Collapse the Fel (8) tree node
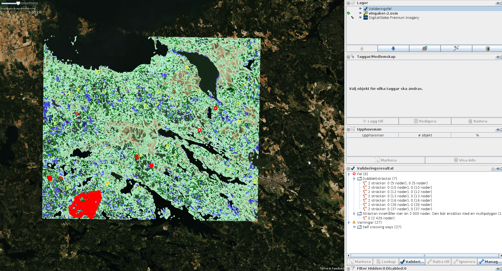 pos(349,174)
